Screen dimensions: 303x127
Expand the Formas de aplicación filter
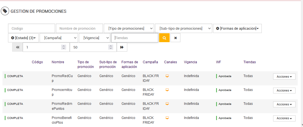237,28
